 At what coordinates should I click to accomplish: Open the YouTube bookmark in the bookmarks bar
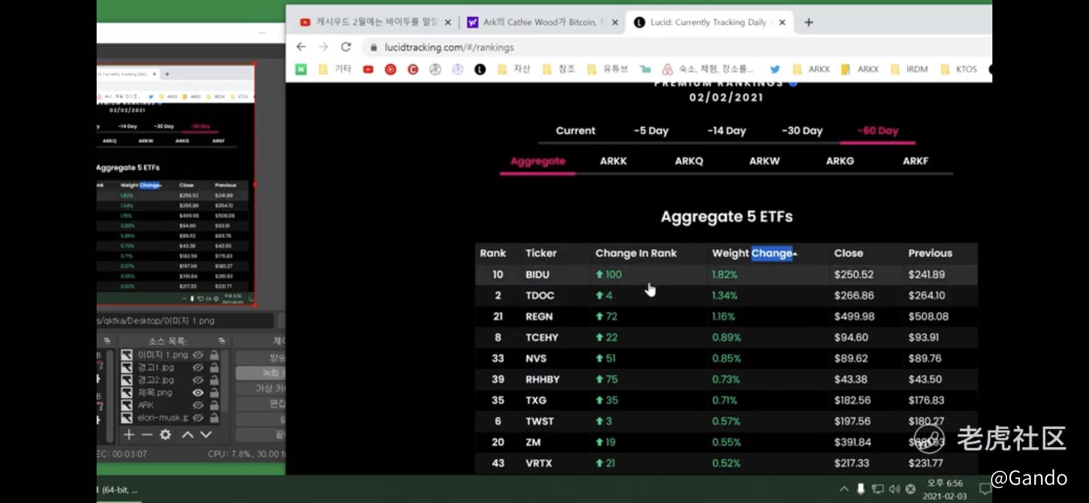[368, 69]
